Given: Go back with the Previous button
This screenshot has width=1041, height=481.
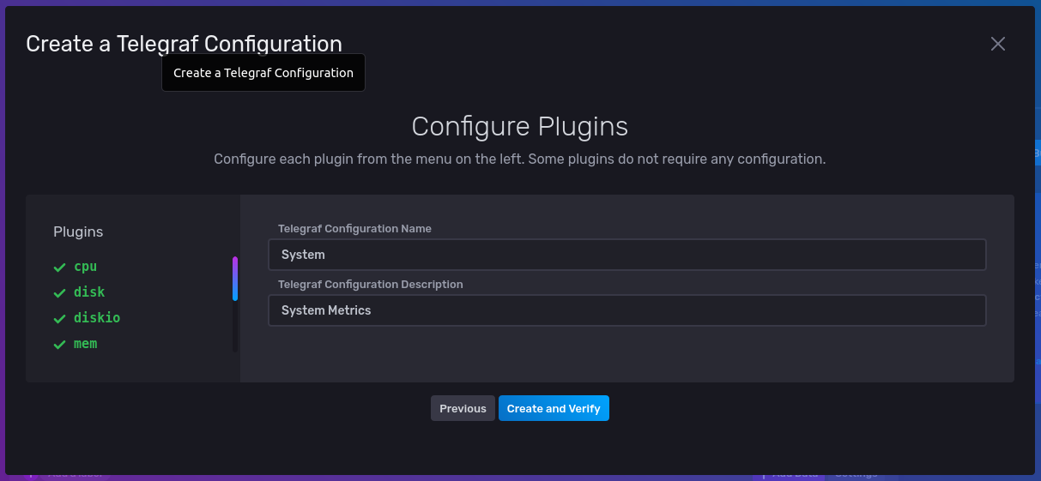Looking at the screenshot, I should [x=463, y=409].
